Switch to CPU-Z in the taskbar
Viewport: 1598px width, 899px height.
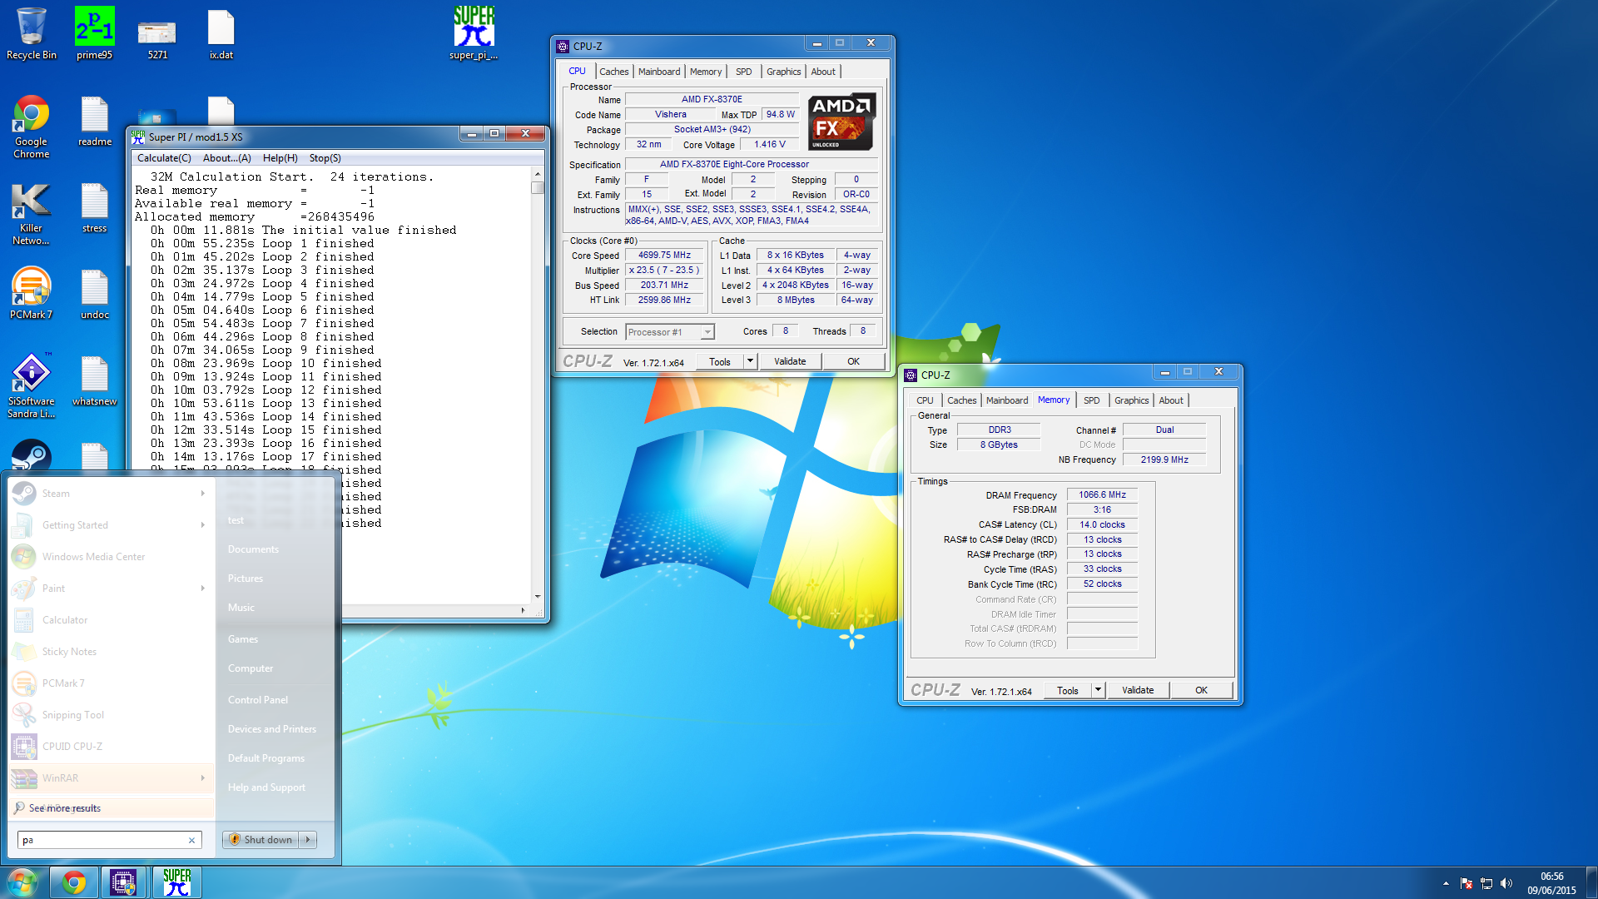coord(123,882)
